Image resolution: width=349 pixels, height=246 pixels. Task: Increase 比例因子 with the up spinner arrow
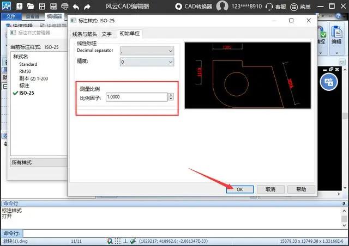[x=171, y=95]
